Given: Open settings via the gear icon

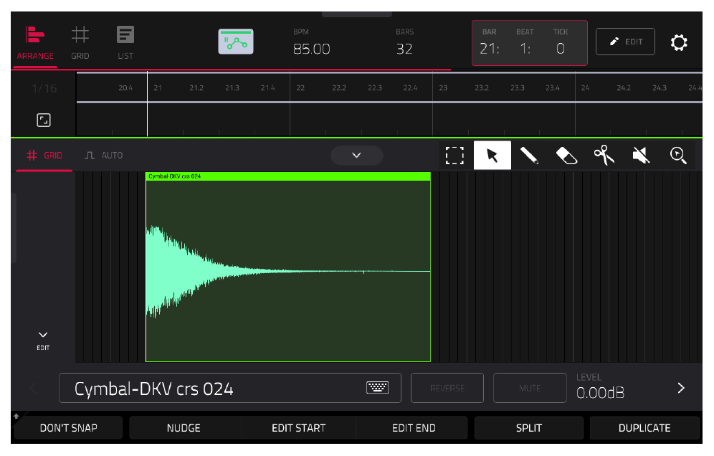Looking at the screenshot, I should pos(678,42).
